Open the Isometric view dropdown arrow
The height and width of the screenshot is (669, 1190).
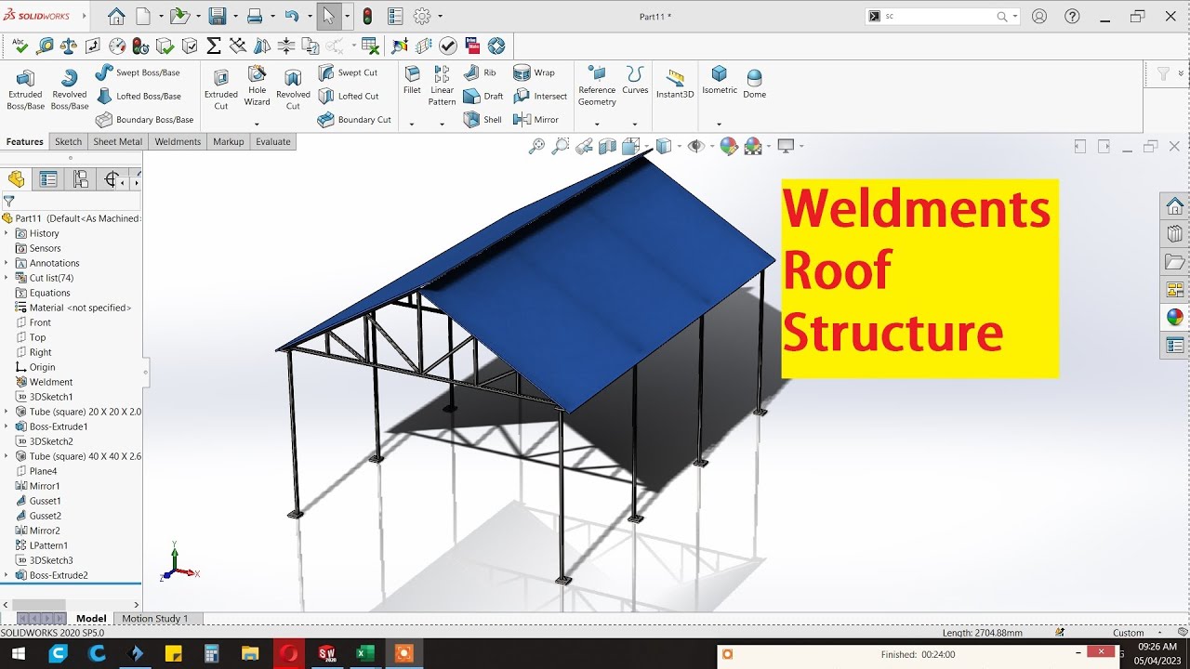pyautogui.click(x=719, y=124)
